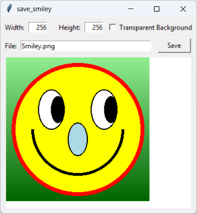
Task: Click the 'Width:' label
Action: [15, 27]
